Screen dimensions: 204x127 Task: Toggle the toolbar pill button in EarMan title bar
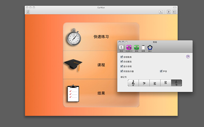coord(175,7)
